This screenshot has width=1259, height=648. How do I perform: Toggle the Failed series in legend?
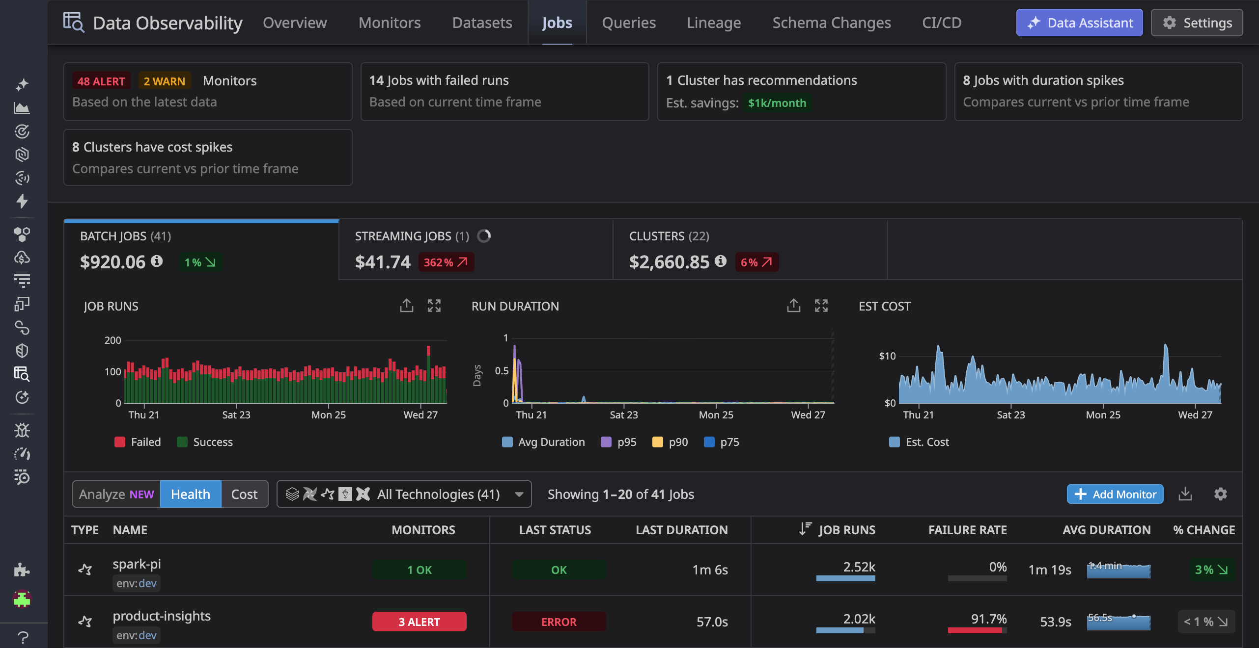[138, 442]
